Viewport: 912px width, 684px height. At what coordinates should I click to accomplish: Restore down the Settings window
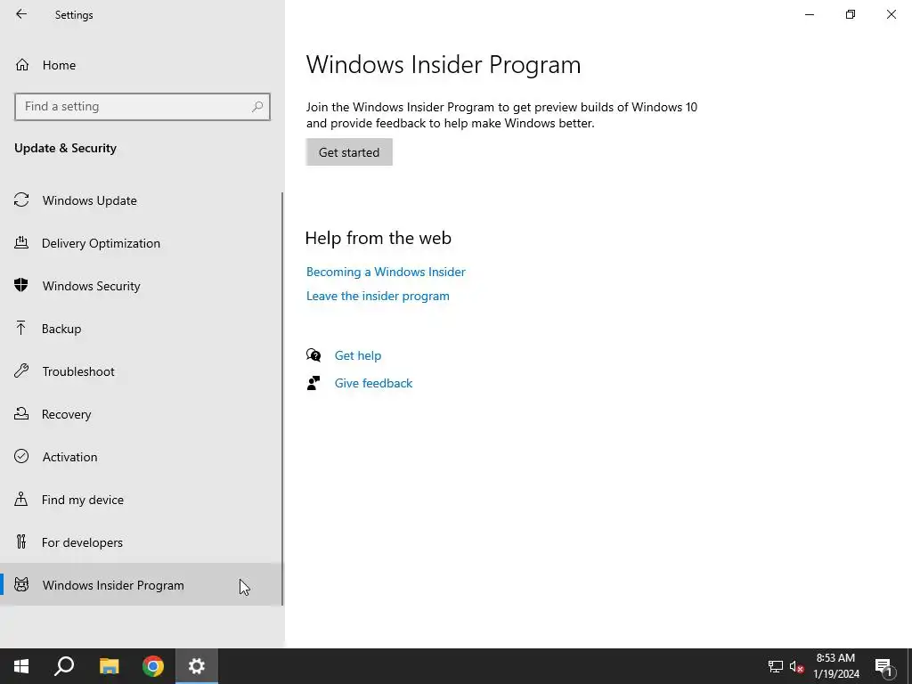(851, 14)
